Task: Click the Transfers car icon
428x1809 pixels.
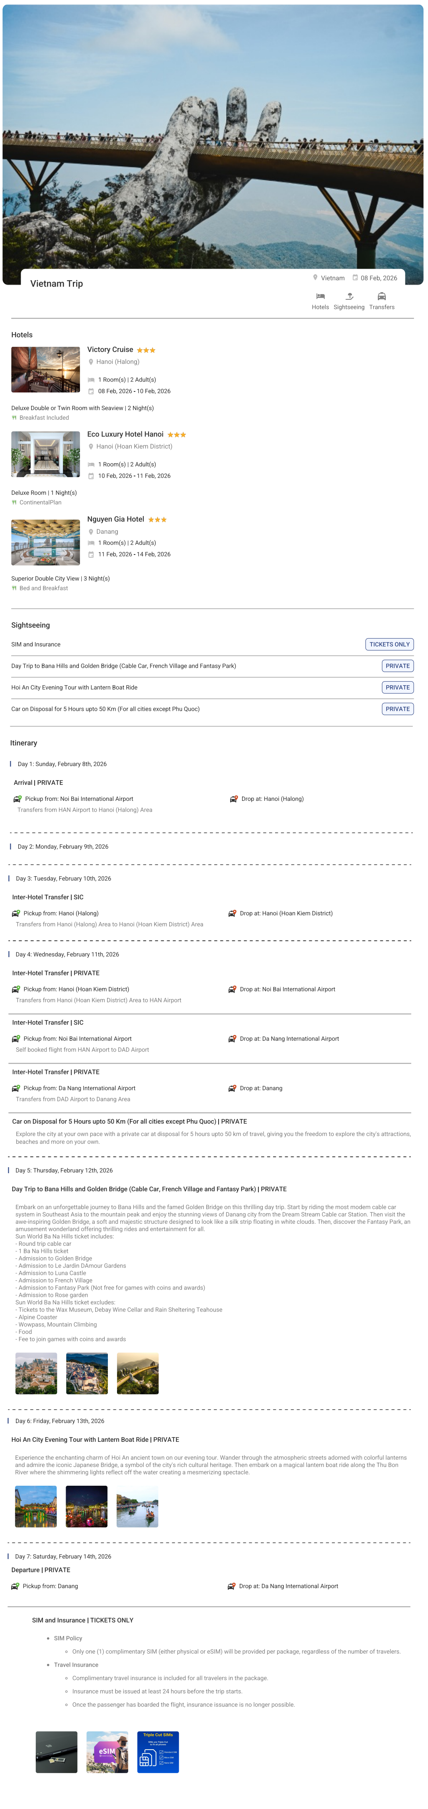Action: (382, 296)
